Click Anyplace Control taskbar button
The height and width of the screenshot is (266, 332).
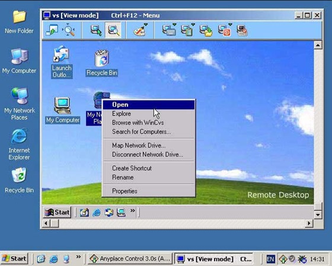pyautogui.click(x=130, y=258)
